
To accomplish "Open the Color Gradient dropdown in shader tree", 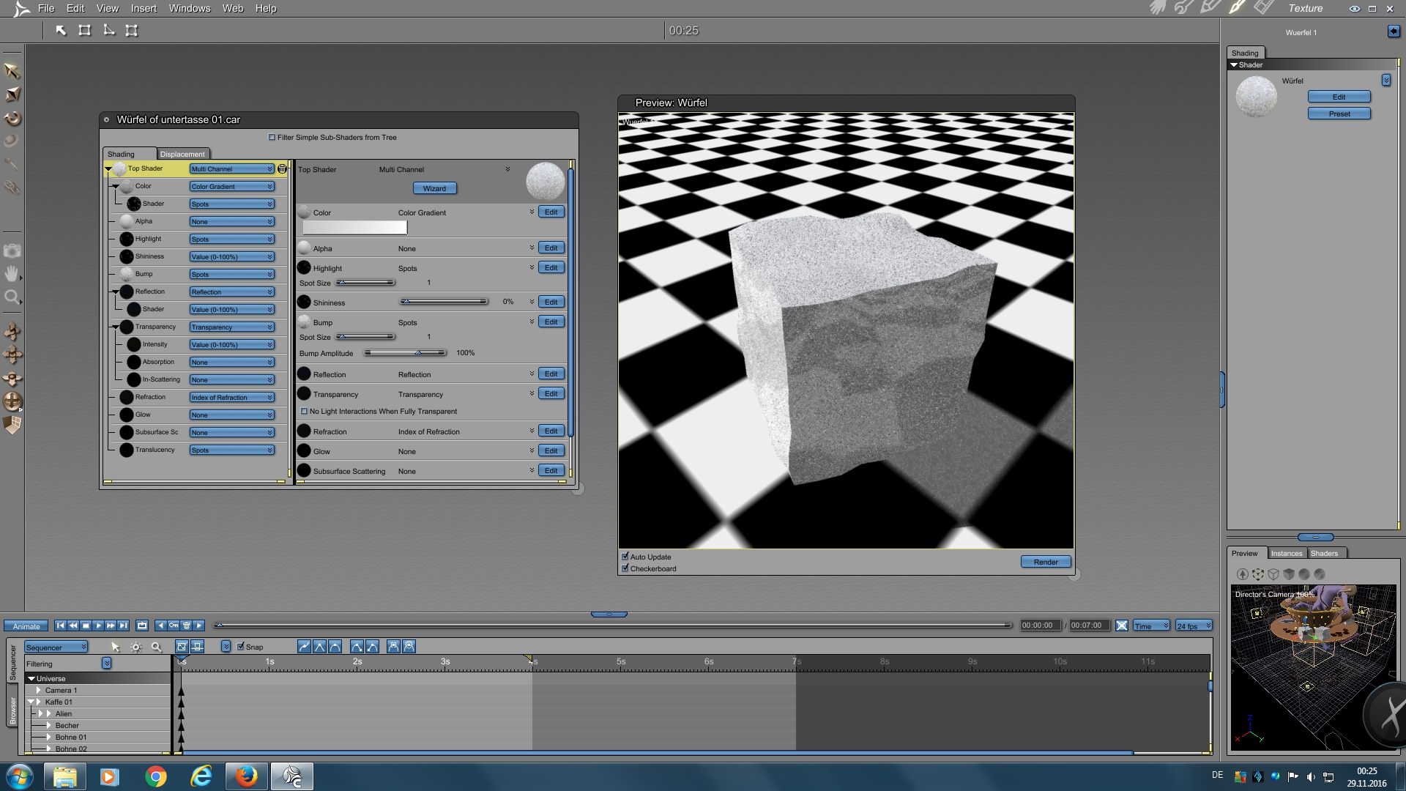I will tap(231, 187).
